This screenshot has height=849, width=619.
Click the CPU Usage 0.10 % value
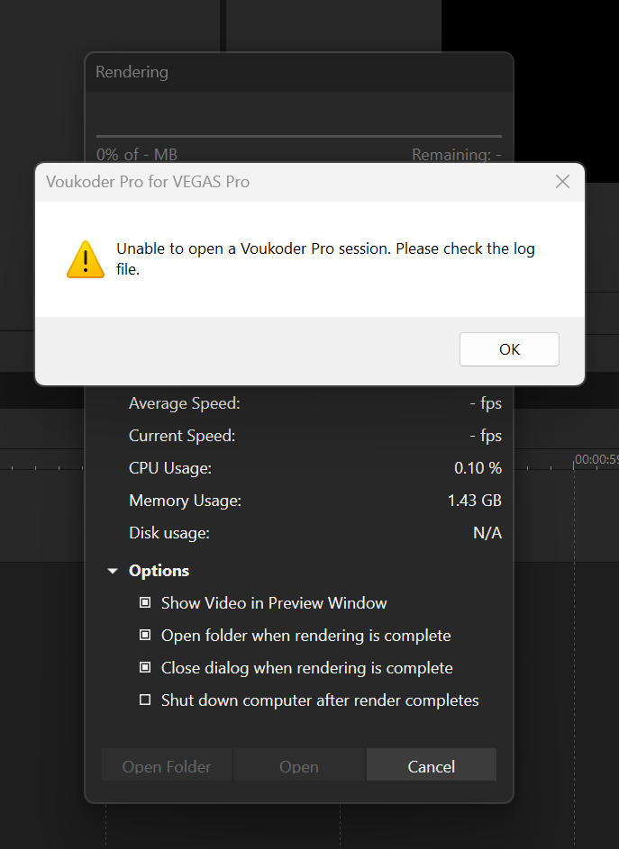(478, 468)
